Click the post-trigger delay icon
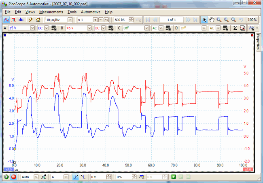 [142, 177]
